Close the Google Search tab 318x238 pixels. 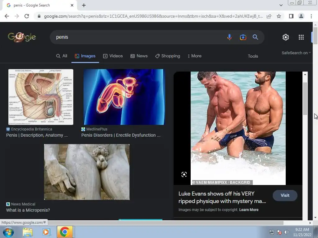point(72,6)
